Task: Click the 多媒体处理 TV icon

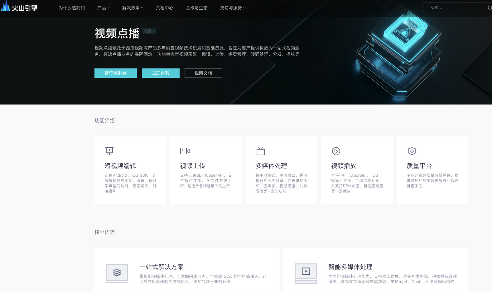Action: pos(261,151)
